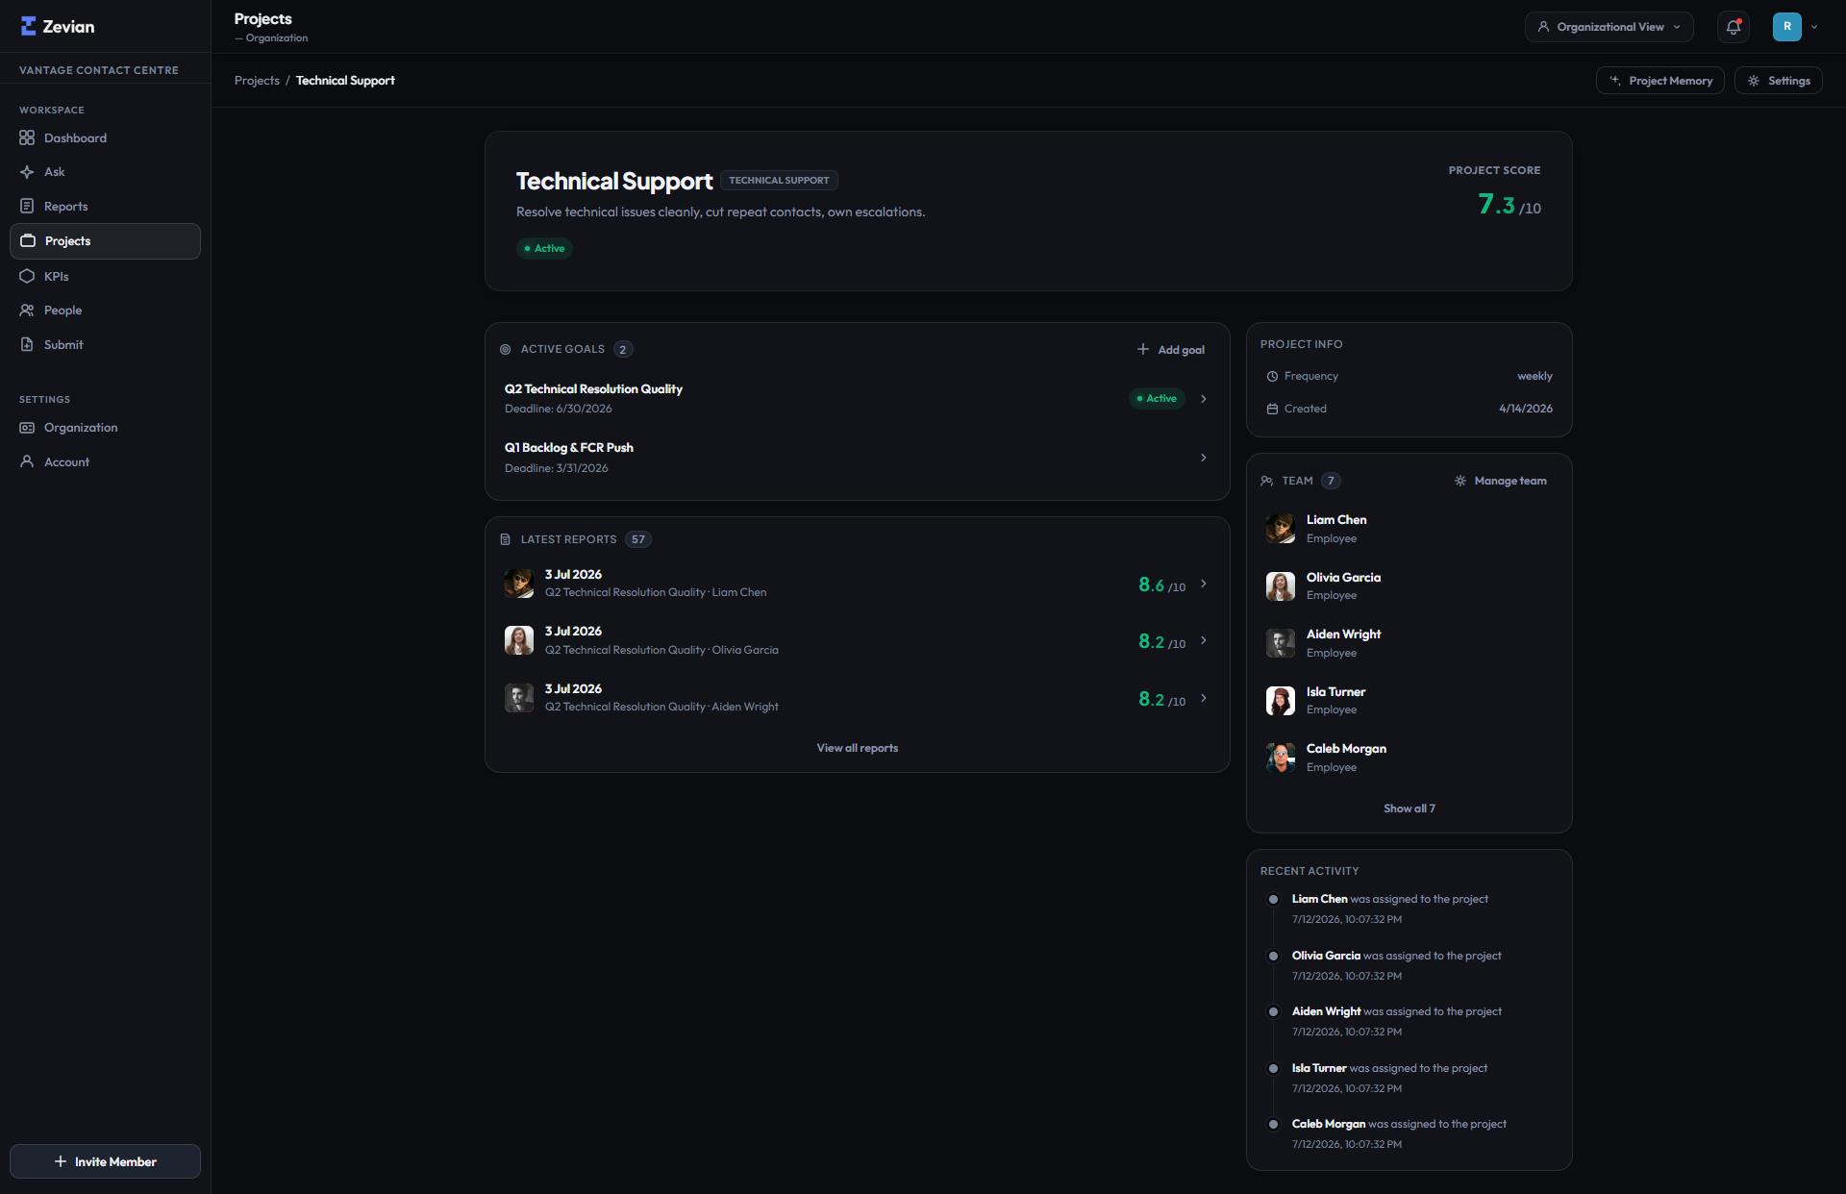The height and width of the screenshot is (1194, 1846).
Task: Click the People icon in sidebar
Action: coord(27,311)
